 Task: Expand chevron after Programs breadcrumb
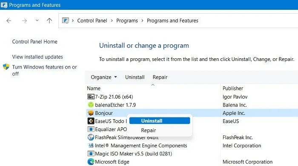[x=142, y=20]
